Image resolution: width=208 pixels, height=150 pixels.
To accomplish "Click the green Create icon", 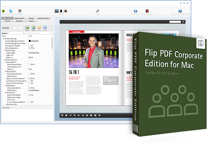I will [x=3, y=11].
